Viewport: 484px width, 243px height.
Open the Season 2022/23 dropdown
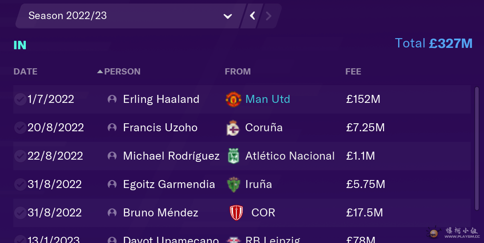click(129, 16)
